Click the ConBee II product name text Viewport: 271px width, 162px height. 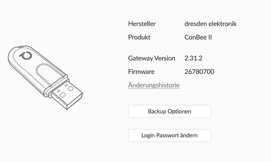(x=198, y=38)
